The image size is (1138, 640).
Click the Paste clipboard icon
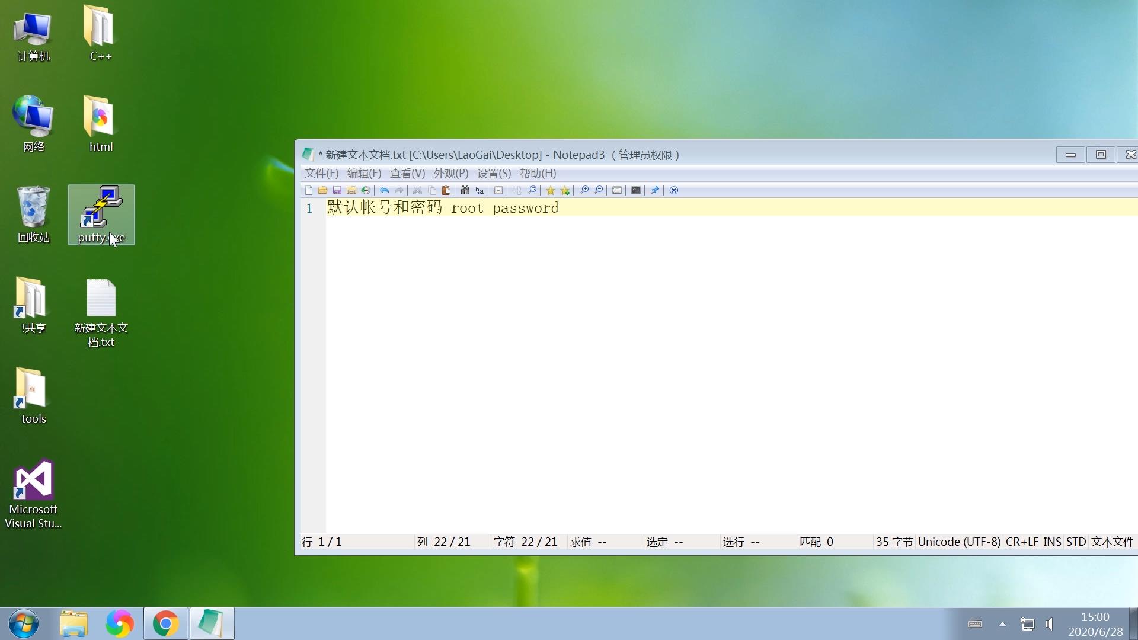point(446,190)
